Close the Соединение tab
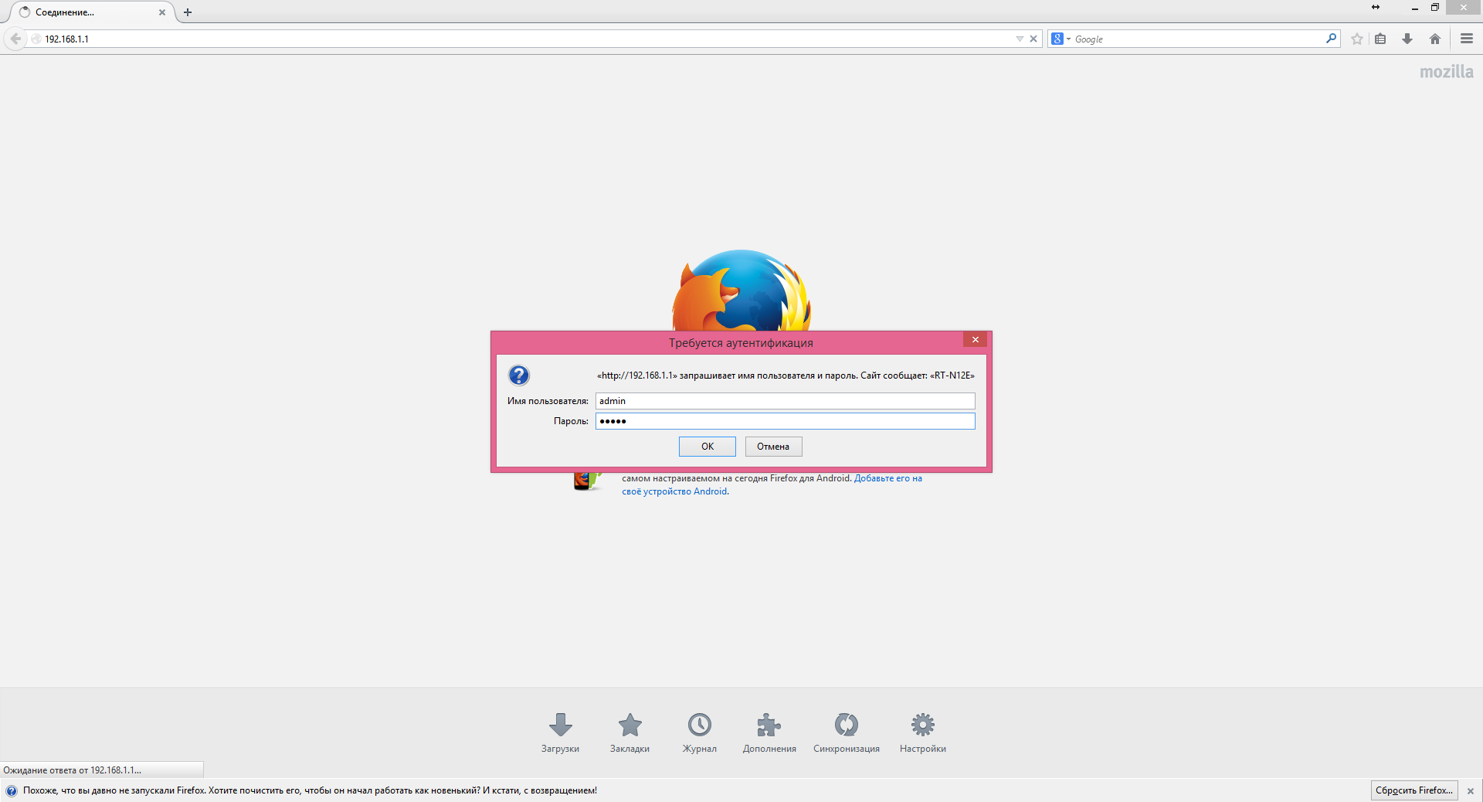The height and width of the screenshot is (802, 1483). click(162, 12)
